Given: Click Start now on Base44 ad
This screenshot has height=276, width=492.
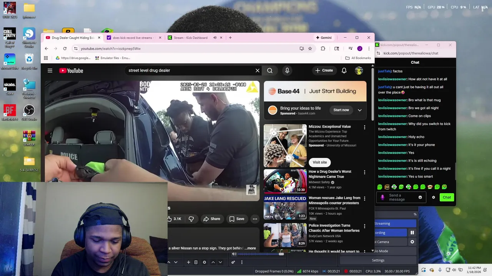Looking at the screenshot, I should tap(341, 110).
